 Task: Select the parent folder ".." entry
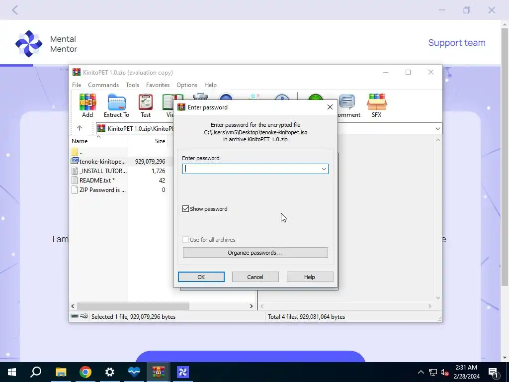[77, 152]
